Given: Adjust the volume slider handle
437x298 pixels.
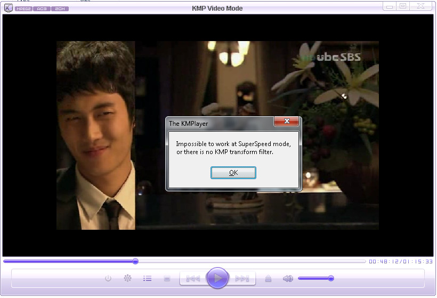Looking at the screenshot, I should (331, 278).
